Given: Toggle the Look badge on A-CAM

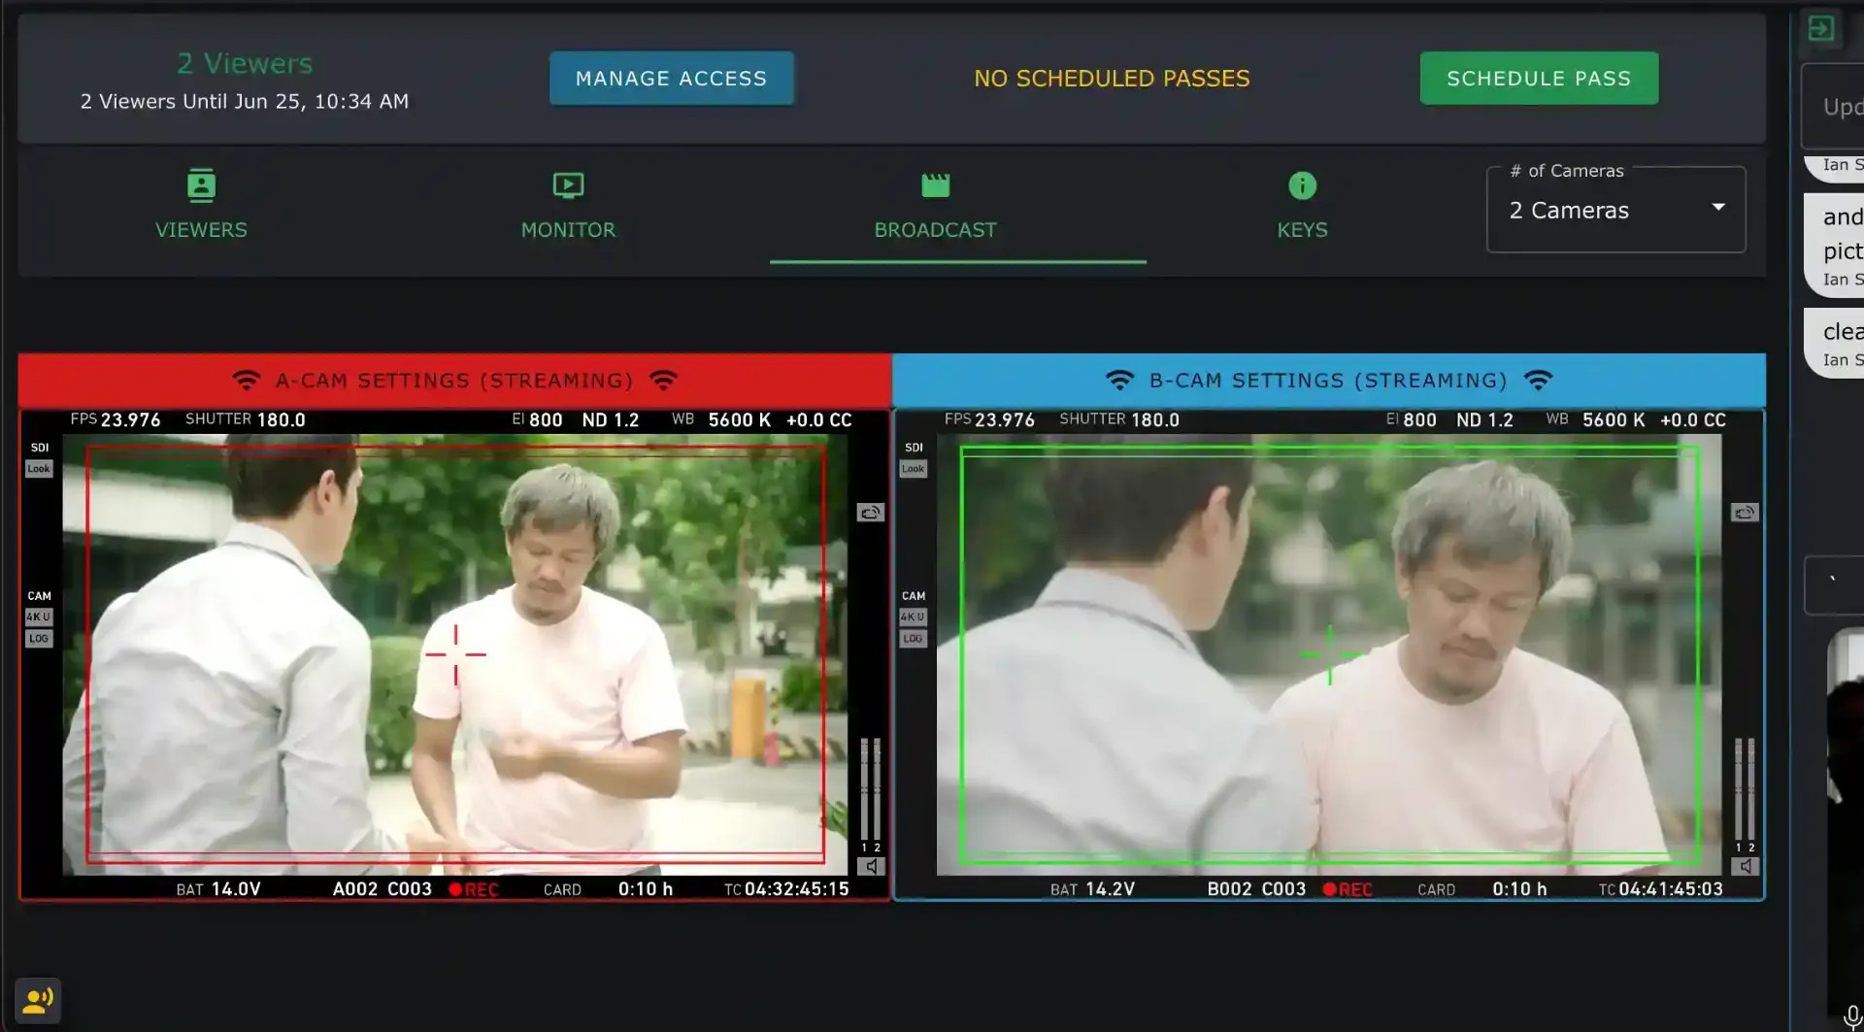Looking at the screenshot, I should 39,469.
